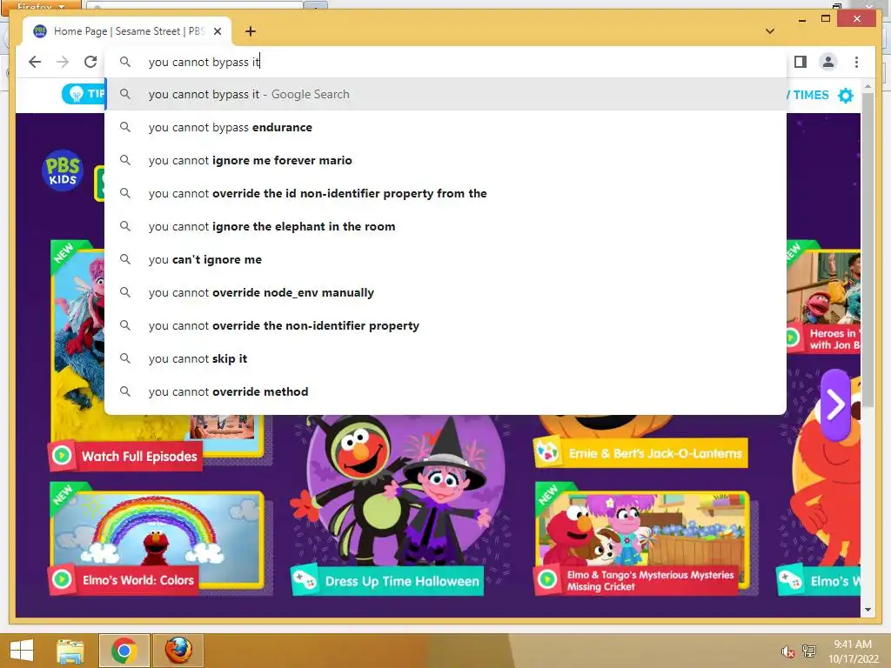Screen dimensions: 891x668
Task: Switch to Firefox in the taskbar
Action: click(x=178, y=651)
